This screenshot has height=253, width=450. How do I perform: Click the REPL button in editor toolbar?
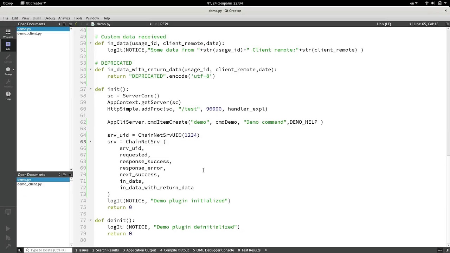click(165, 24)
